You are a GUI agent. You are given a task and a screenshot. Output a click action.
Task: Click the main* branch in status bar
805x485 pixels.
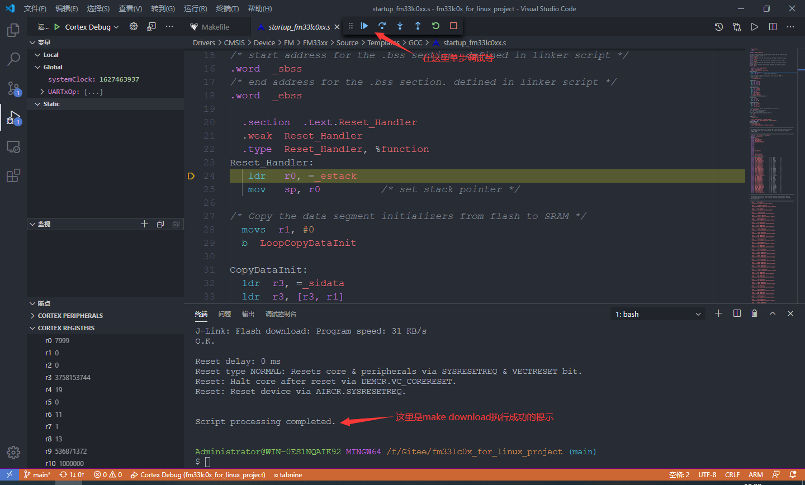point(37,474)
